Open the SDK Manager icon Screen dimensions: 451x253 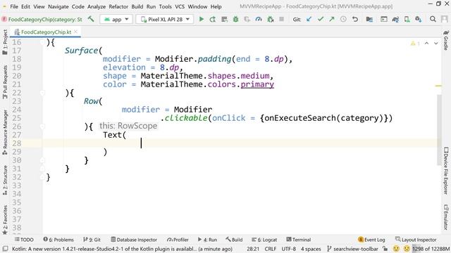tap(418, 19)
